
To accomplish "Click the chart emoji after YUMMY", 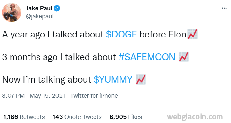I will tap(141, 79).
